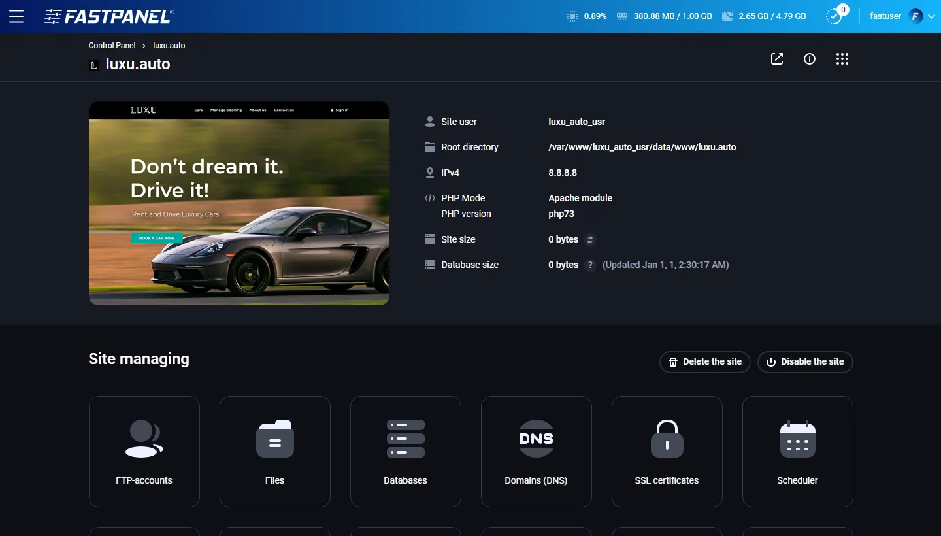Screen dimensions: 941x536
Task: Click the 380.88 MB / 1.00 GB memory text
Action: [672, 16]
